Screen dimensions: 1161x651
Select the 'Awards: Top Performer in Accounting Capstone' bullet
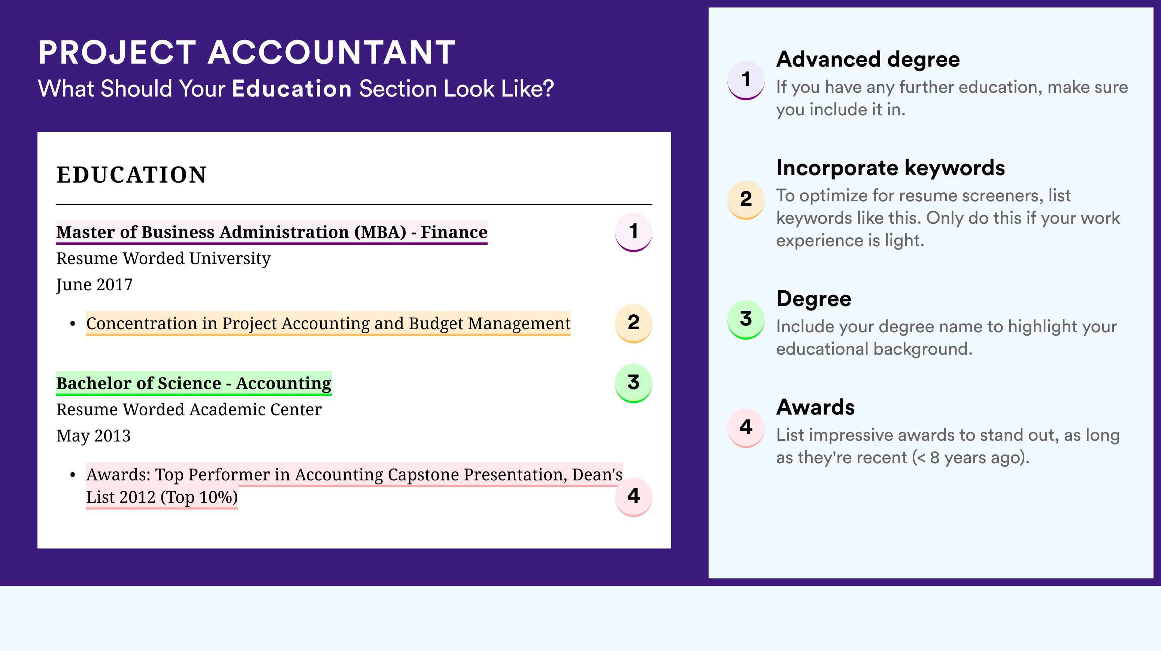tap(354, 486)
